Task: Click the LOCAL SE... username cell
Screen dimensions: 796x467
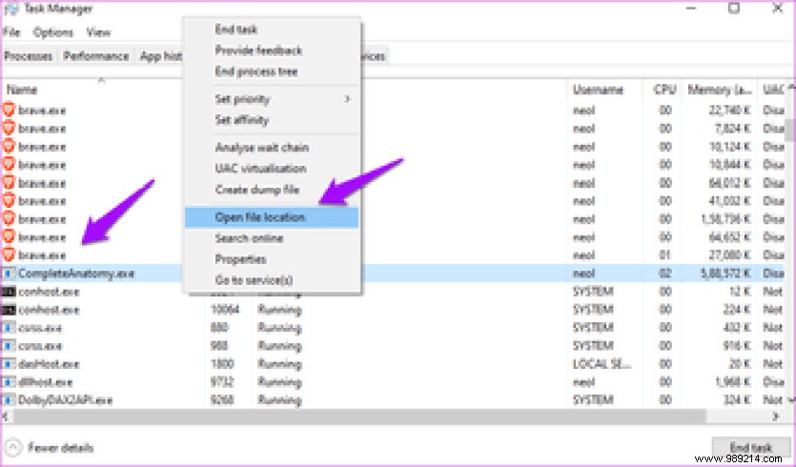Action: 602,364
